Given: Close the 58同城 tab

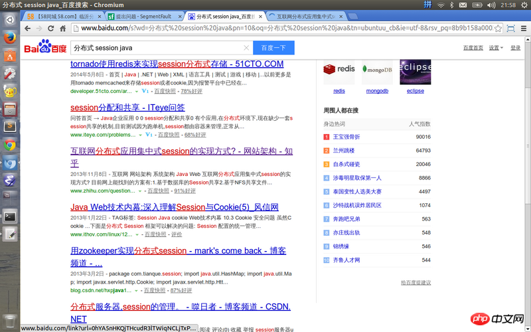Looking at the screenshot, I should click(100, 16).
